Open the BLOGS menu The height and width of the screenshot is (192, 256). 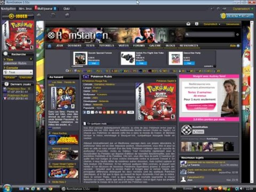click(170, 46)
